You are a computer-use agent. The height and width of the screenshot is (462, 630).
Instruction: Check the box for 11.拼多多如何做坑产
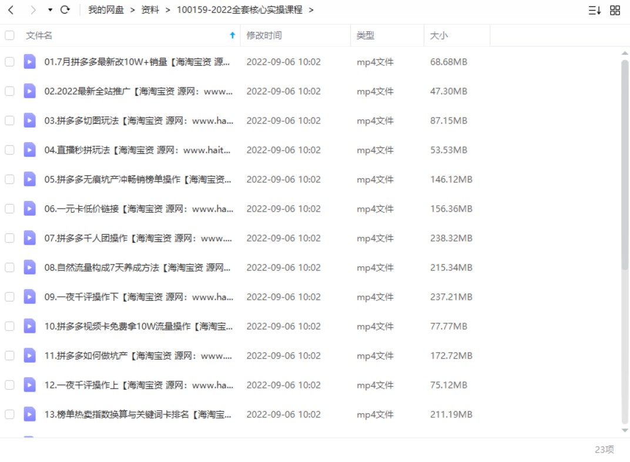[x=9, y=356]
